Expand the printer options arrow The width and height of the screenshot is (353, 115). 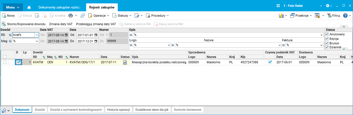coord(75,16)
